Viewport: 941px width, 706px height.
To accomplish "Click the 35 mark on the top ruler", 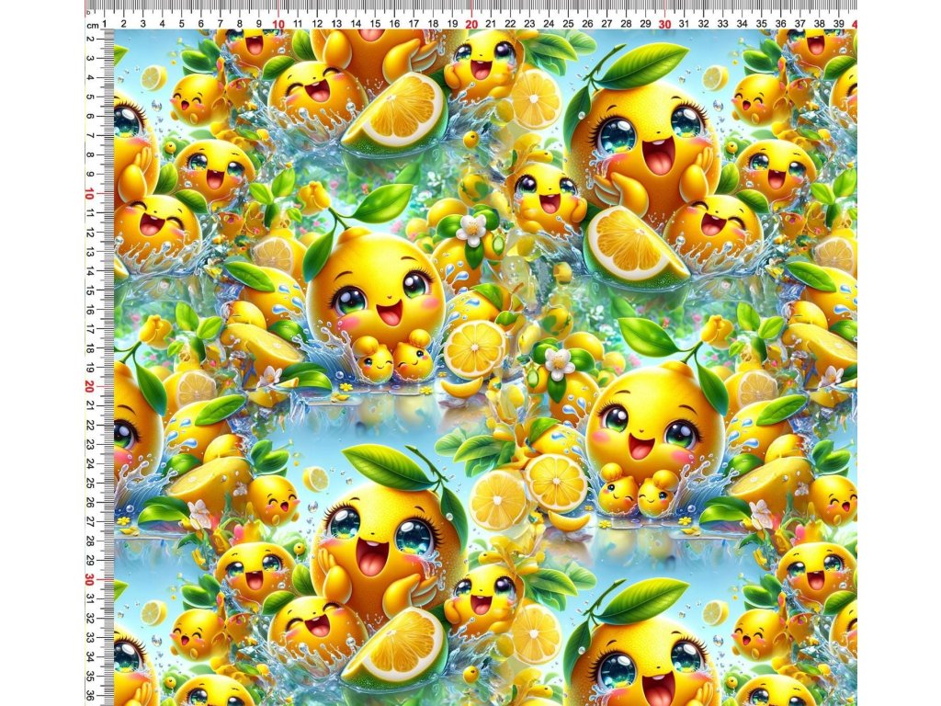I will [x=761, y=23].
